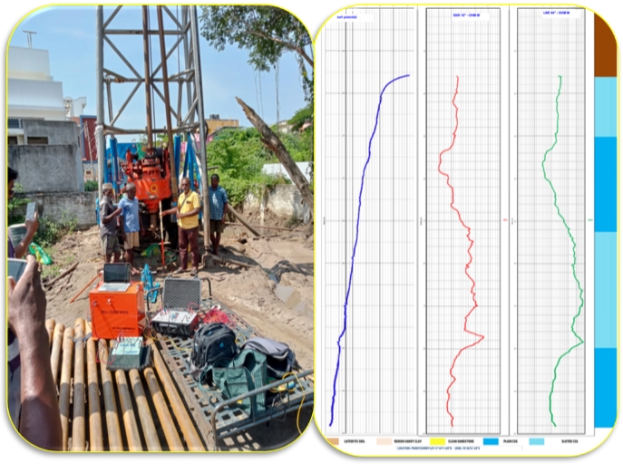The width and height of the screenshot is (623, 464).
Task: Click the location coordinates text below legend
Action: (438, 448)
